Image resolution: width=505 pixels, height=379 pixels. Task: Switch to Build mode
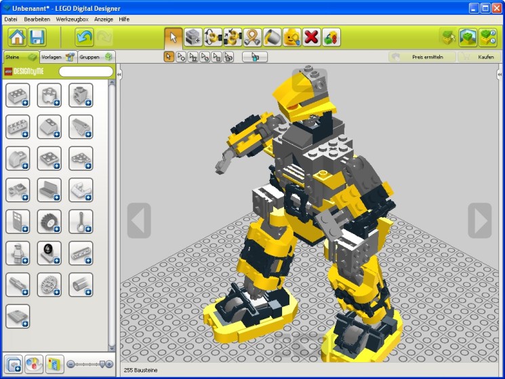448,37
